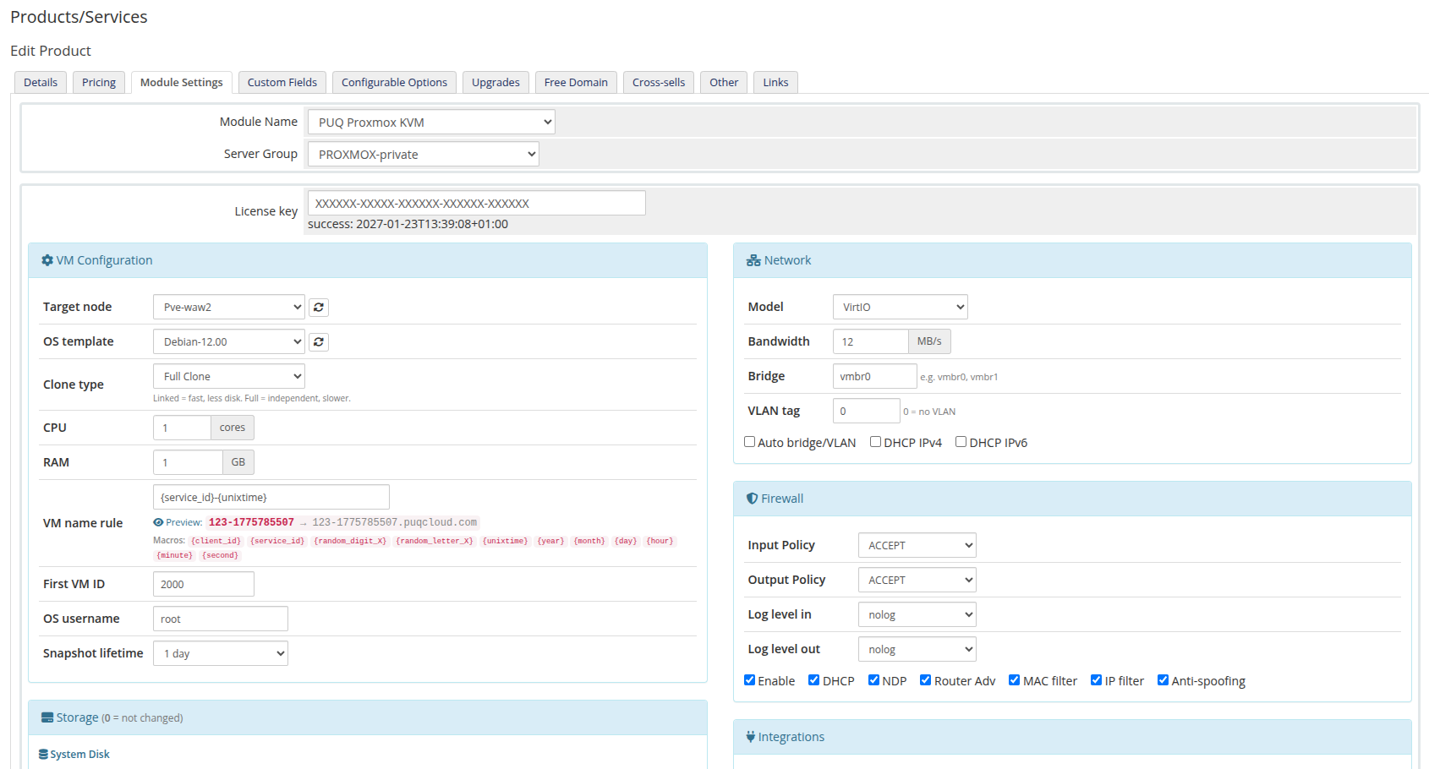Image resolution: width=1429 pixels, height=769 pixels.
Task: Check the Auto bridge/VLAN option
Action: 749,441
